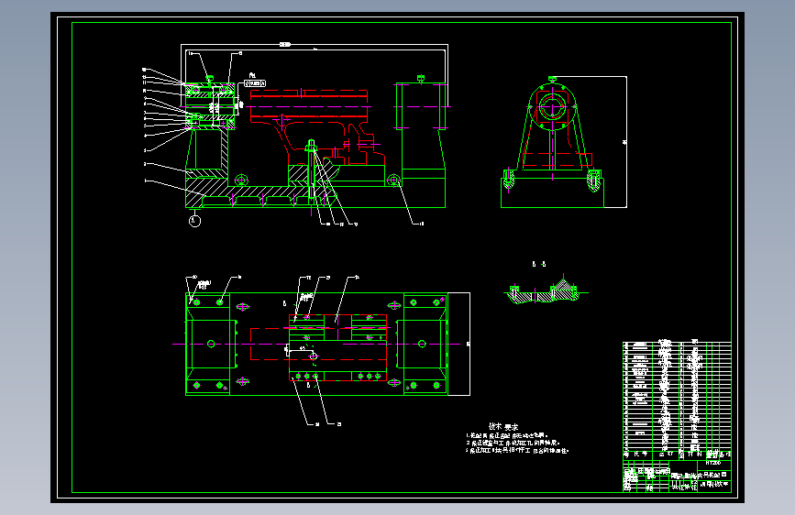Click the B-B hatched section view

click(547, 290)
